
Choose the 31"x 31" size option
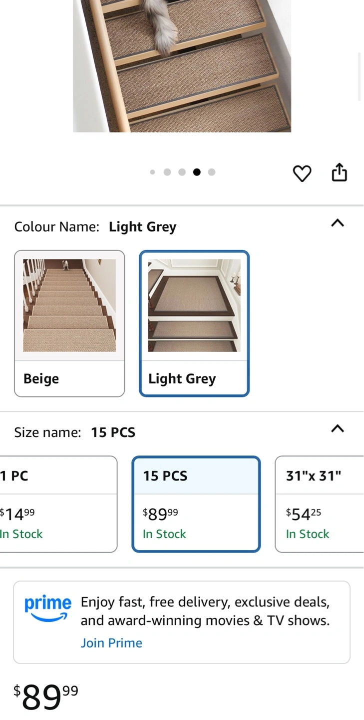click(320, 504)
